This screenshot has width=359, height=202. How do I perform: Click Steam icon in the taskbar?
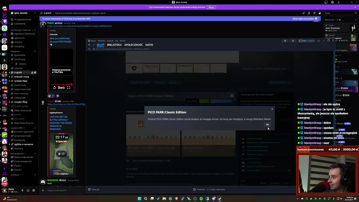(x=220, y=199)
